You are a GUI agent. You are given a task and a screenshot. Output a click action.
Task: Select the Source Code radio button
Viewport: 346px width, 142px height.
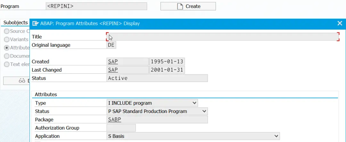coord(6,31)
